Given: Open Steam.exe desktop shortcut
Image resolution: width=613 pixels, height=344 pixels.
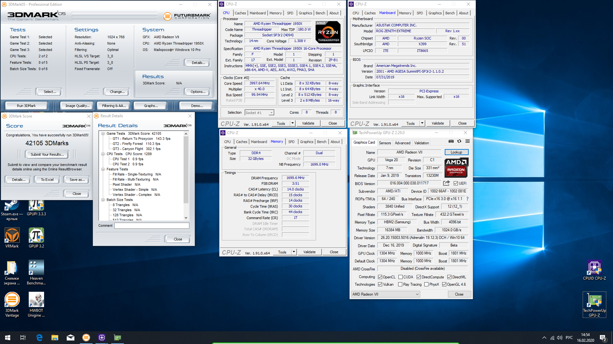Looking at the screenshot, I should [x=12, y=210].
